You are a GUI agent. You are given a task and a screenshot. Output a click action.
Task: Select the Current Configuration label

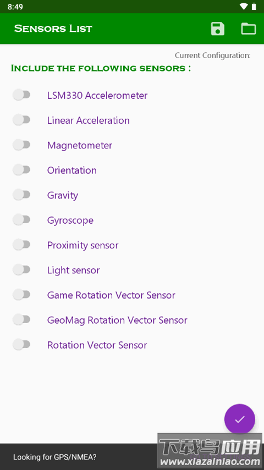(212, 56)
